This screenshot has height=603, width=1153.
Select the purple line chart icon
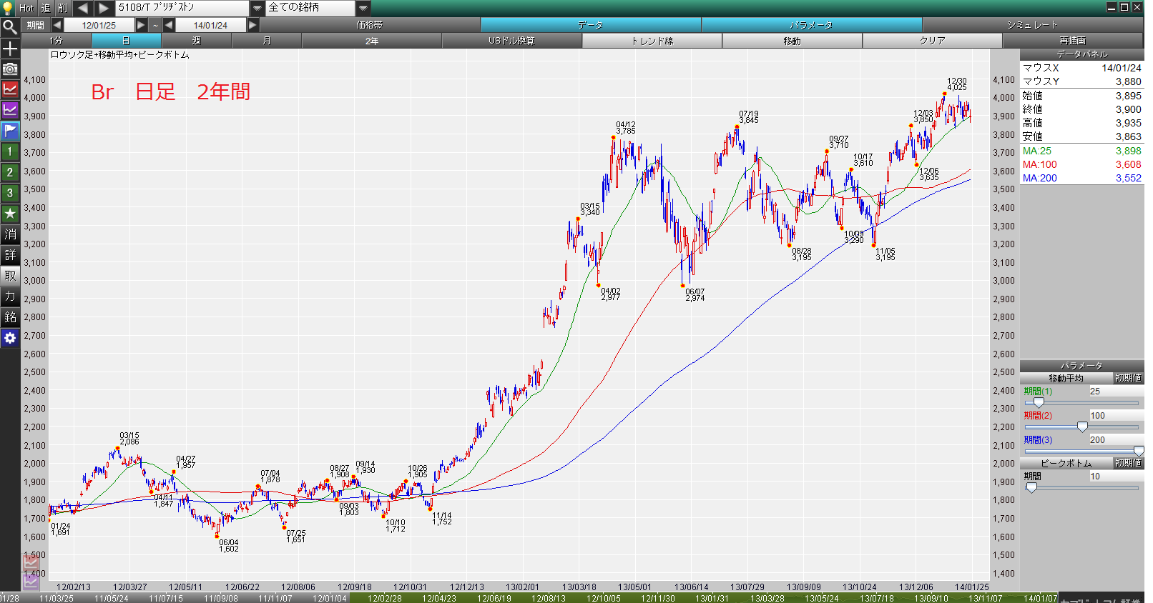[10, 110]
